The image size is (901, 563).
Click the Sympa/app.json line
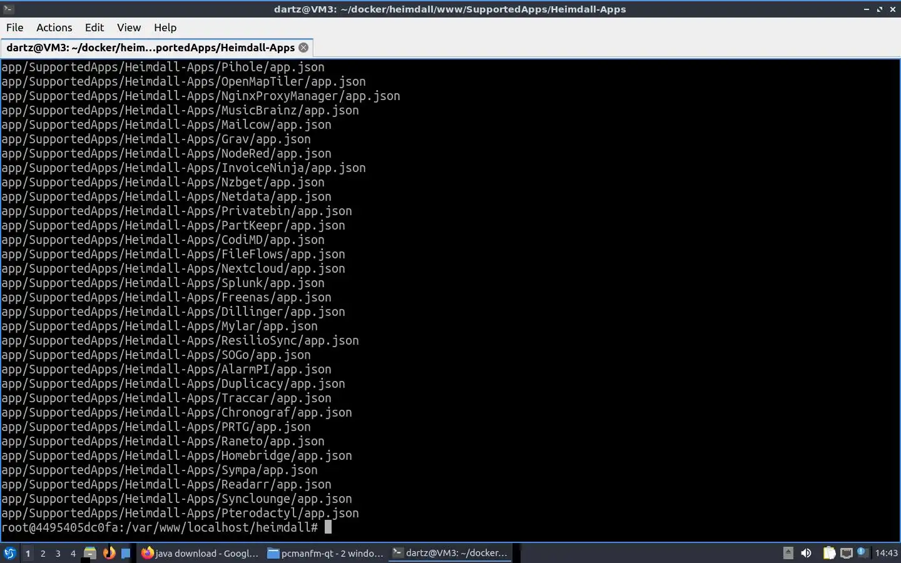[160, 470]
